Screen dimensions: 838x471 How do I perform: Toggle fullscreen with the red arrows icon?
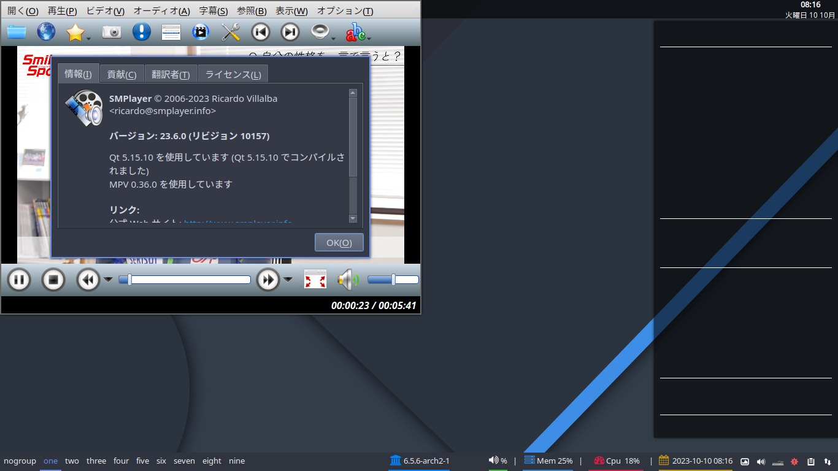pyautogui.click(x=315, y=280)
